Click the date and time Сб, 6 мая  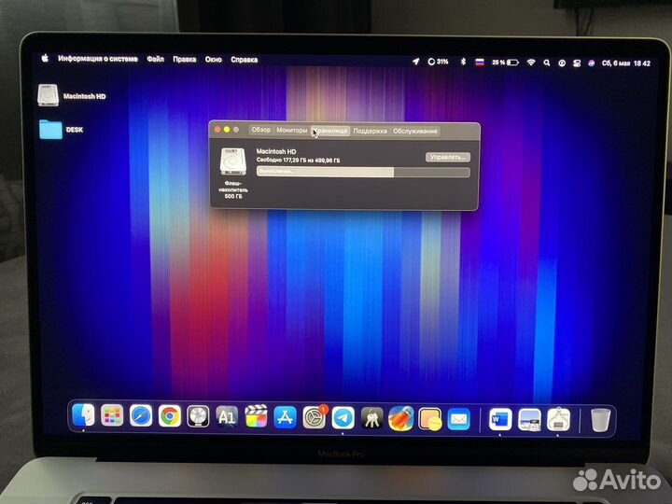[625, 63]
